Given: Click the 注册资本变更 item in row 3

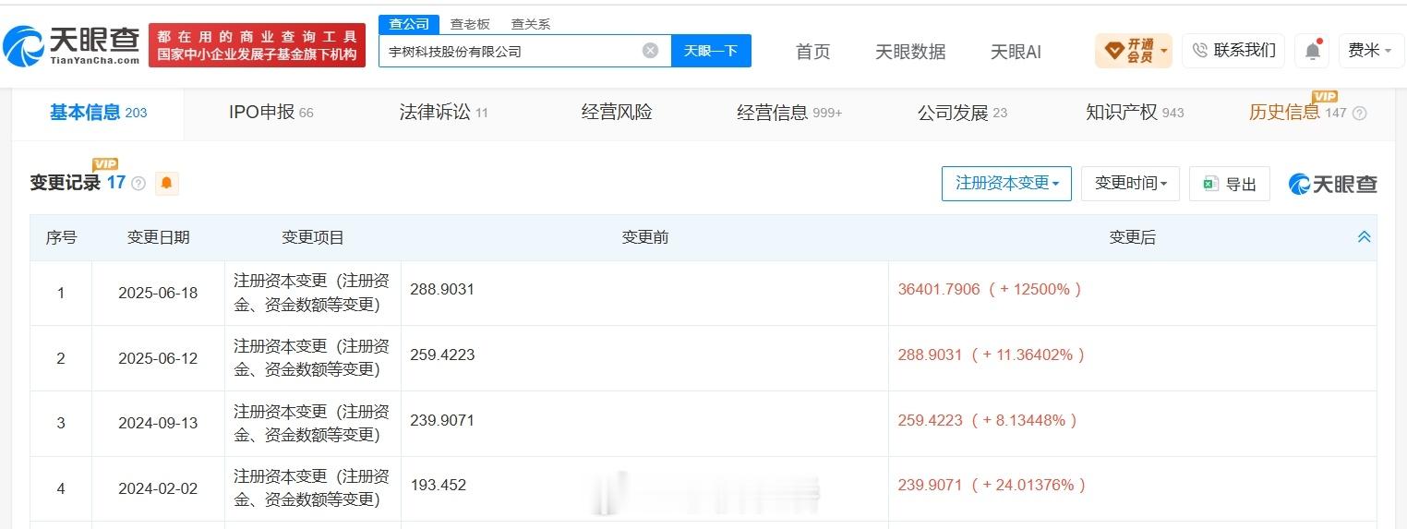Looking at the screenshot, I should 312,423.
